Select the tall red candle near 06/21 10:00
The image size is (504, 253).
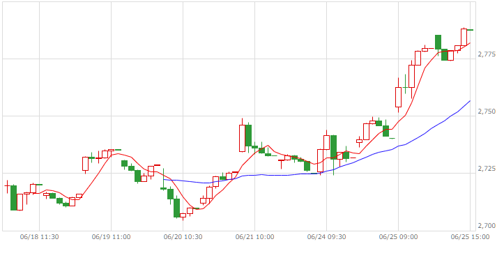[242, 138]
